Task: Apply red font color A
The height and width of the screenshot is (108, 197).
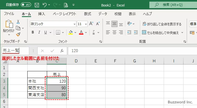Action: click(81, 32)
